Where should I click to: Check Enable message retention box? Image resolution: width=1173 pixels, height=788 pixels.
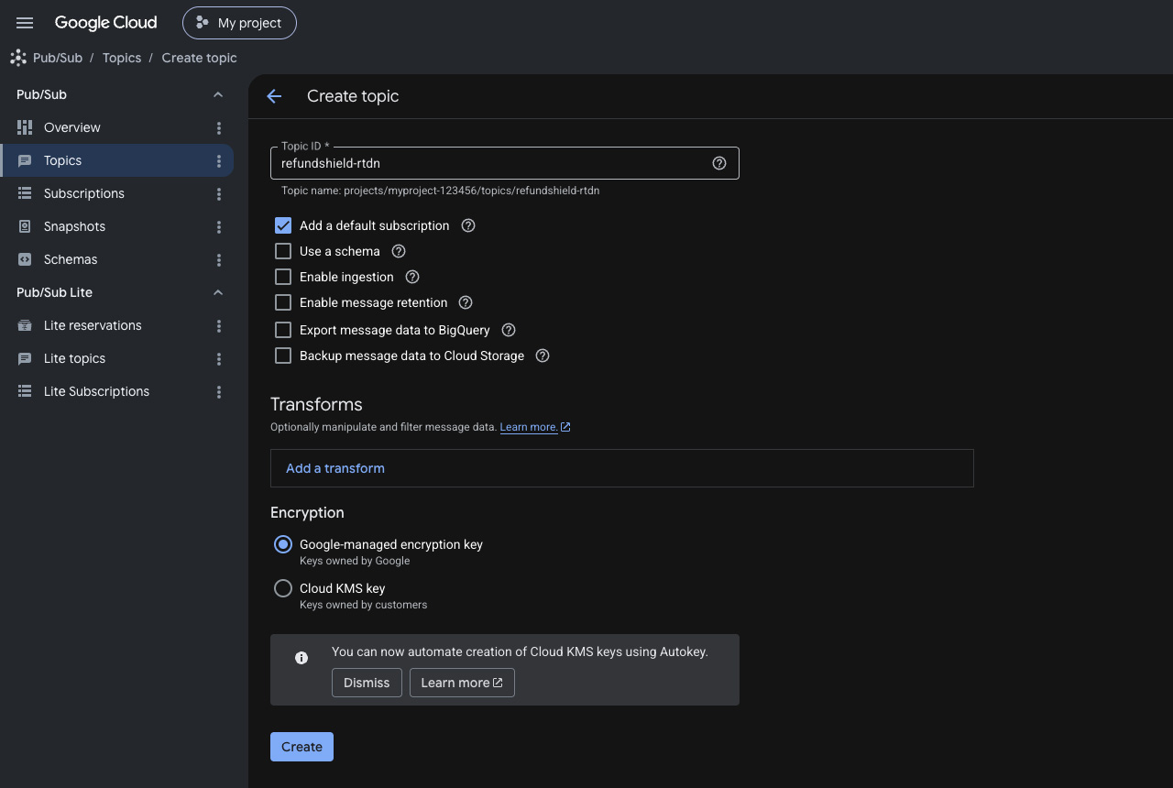coord(283,302)
